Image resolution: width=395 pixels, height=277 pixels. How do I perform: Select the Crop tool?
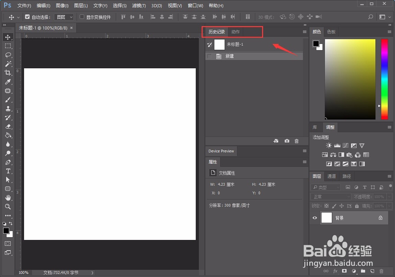[8, 73]
